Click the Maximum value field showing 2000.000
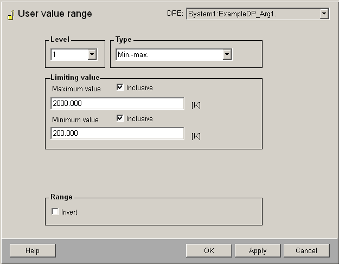This screenshot has height=264, width=339. tap(117, 103)
